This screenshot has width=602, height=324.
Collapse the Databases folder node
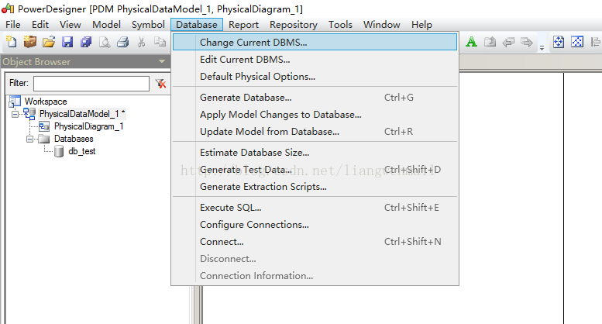coord(29,139)
